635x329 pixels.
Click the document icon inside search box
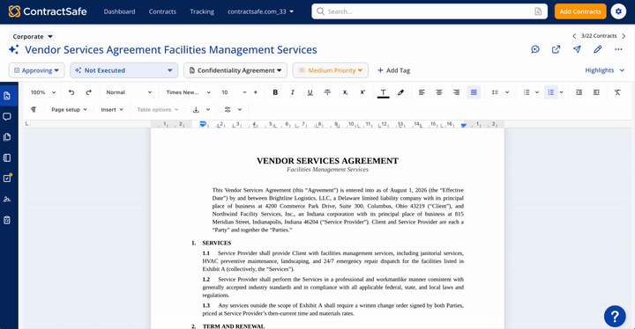pyautogui.click(x=538, y=11)
